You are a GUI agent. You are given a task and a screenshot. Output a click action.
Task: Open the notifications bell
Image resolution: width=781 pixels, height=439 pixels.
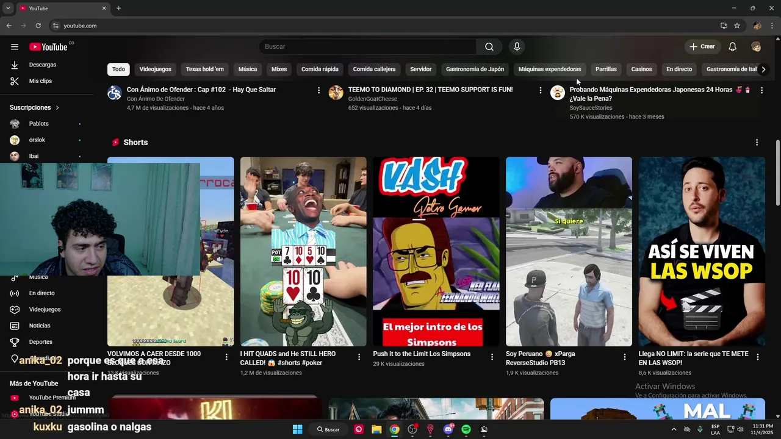coord(732,47)
